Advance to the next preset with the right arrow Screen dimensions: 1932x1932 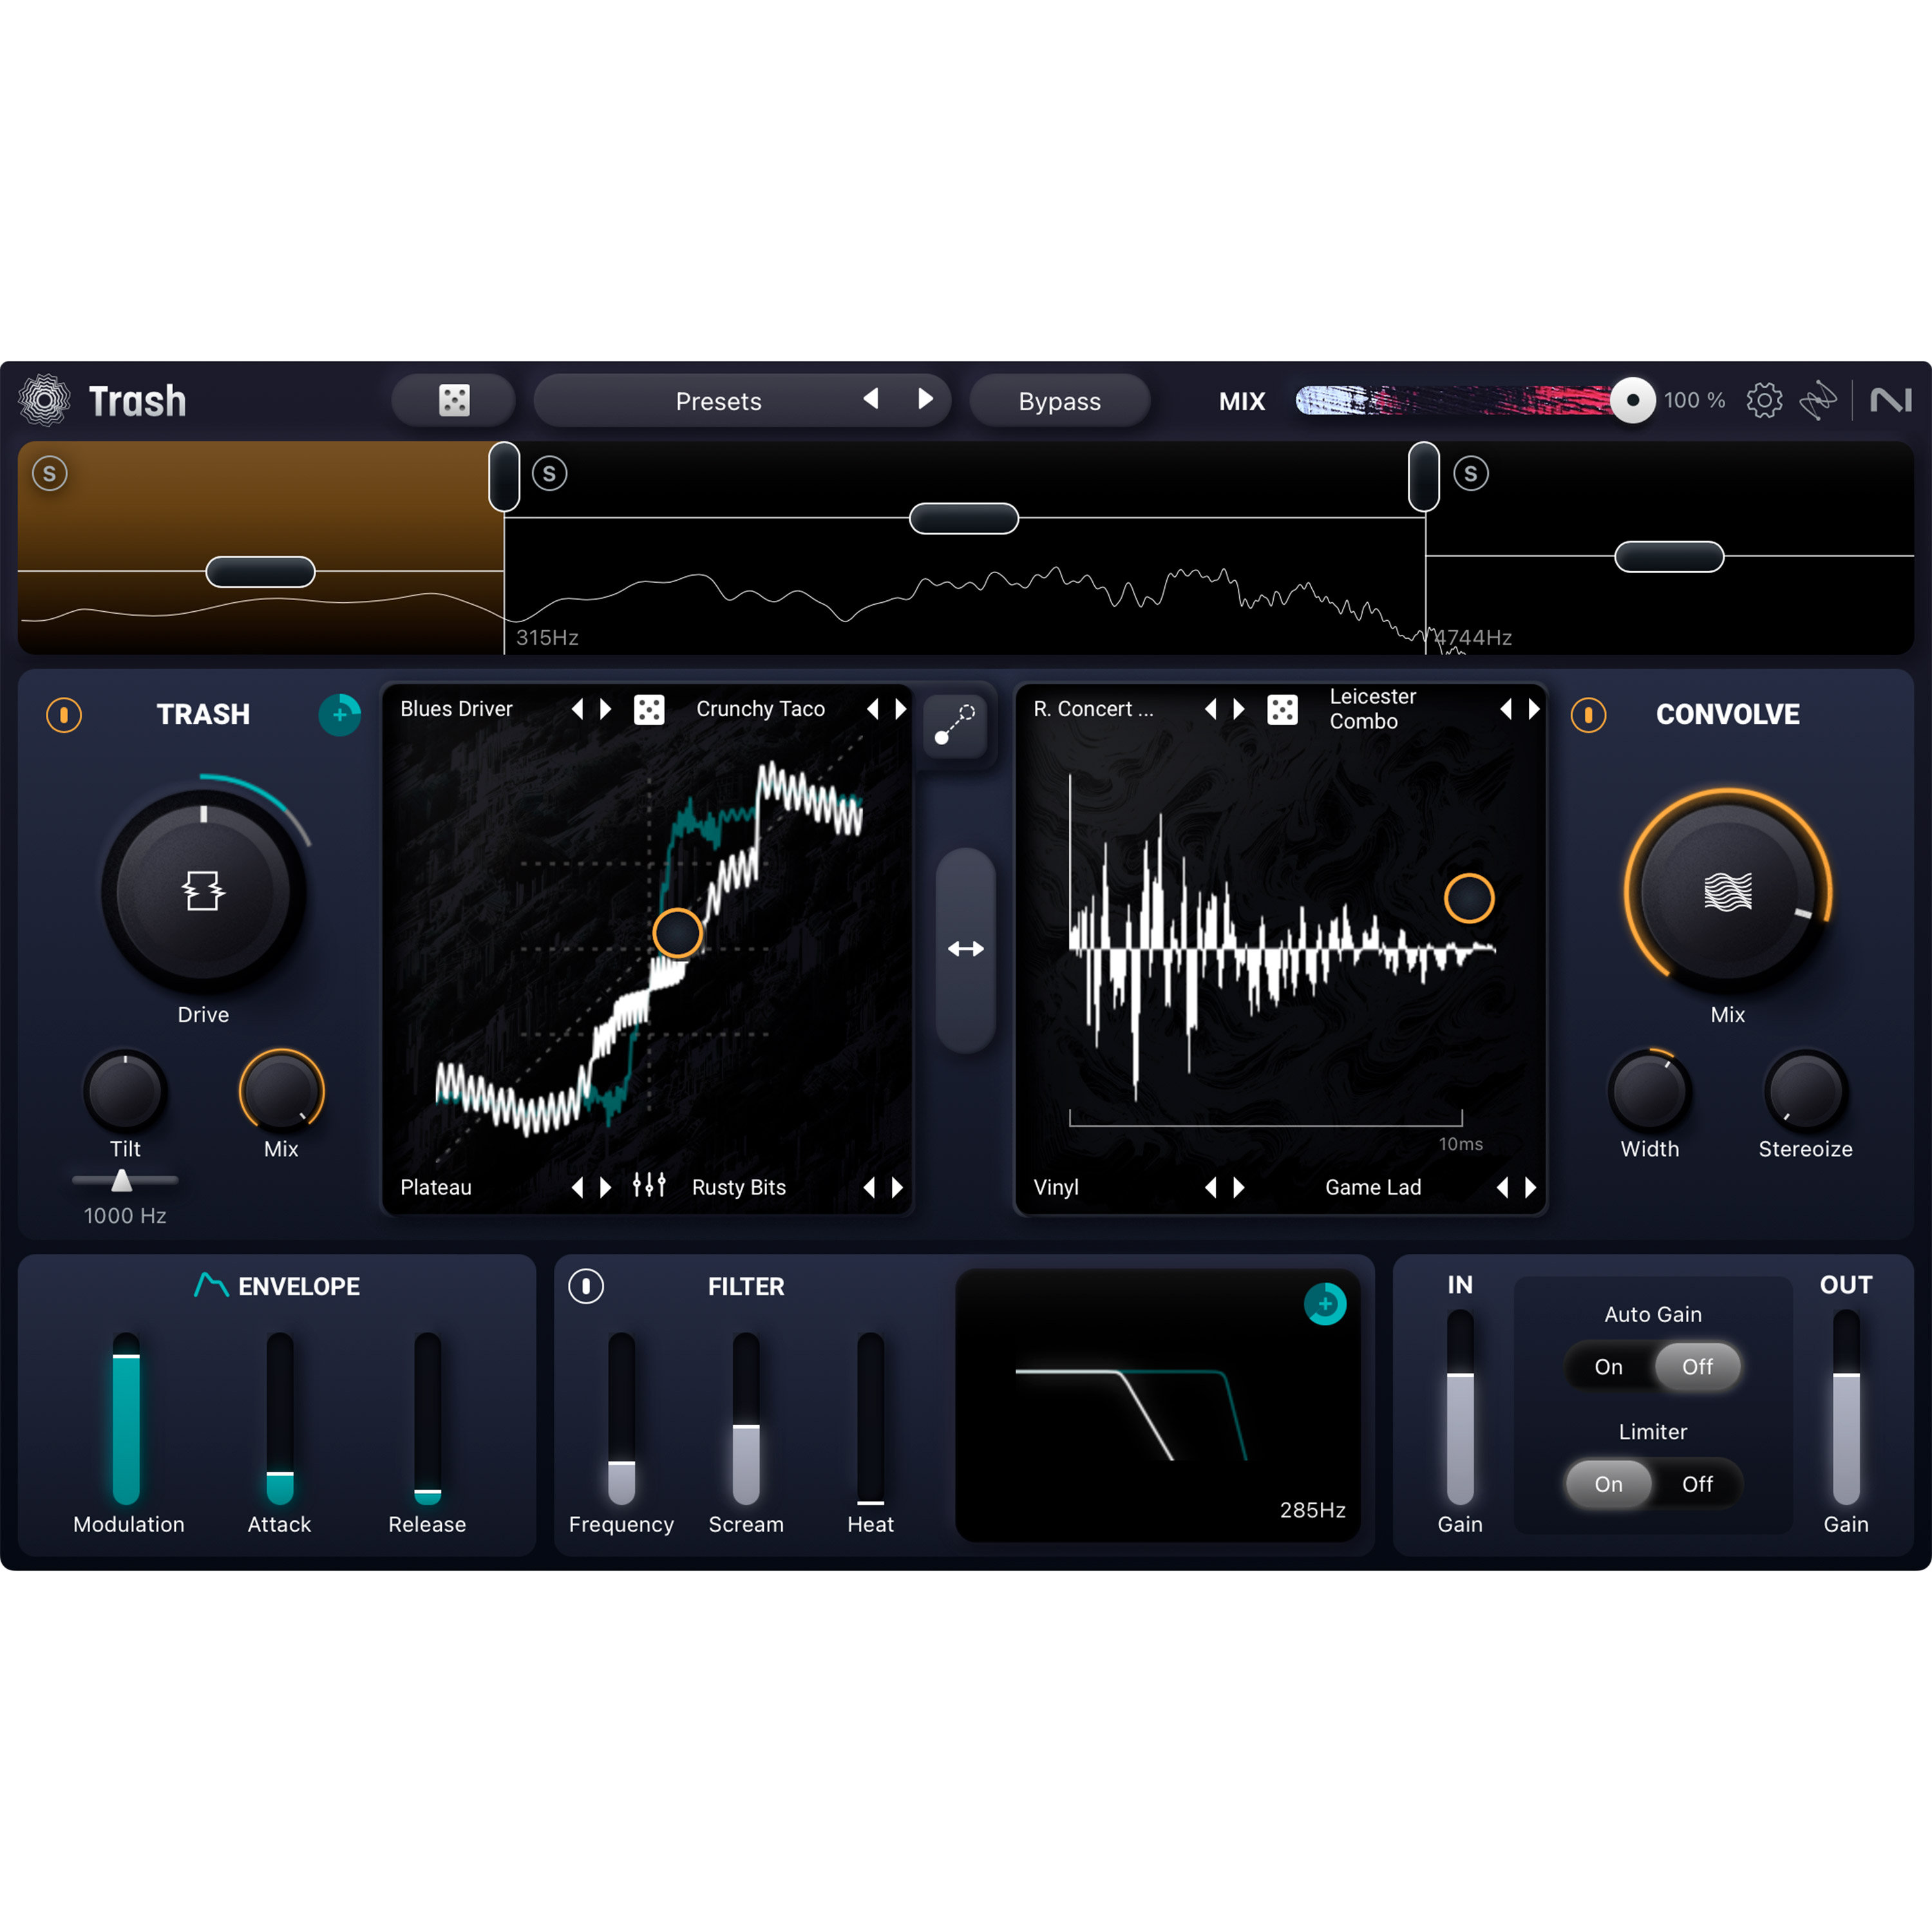click(x=924, y=400)
